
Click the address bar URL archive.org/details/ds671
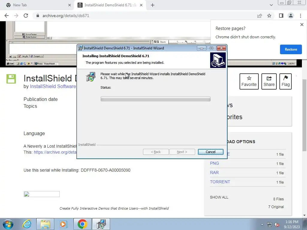66,16
